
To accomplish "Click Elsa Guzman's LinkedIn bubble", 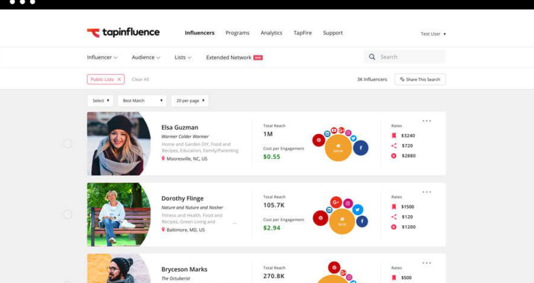I will point(327,133).
